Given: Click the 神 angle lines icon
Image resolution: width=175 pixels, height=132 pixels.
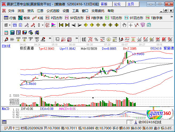Looking at the screenshot, I should coord(158,39).
